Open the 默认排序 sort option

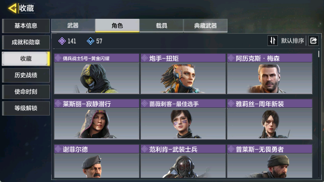[292, 41]
